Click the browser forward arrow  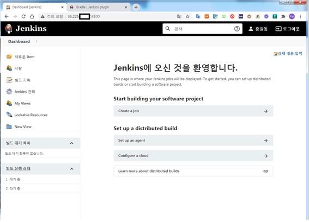[15, 16]
